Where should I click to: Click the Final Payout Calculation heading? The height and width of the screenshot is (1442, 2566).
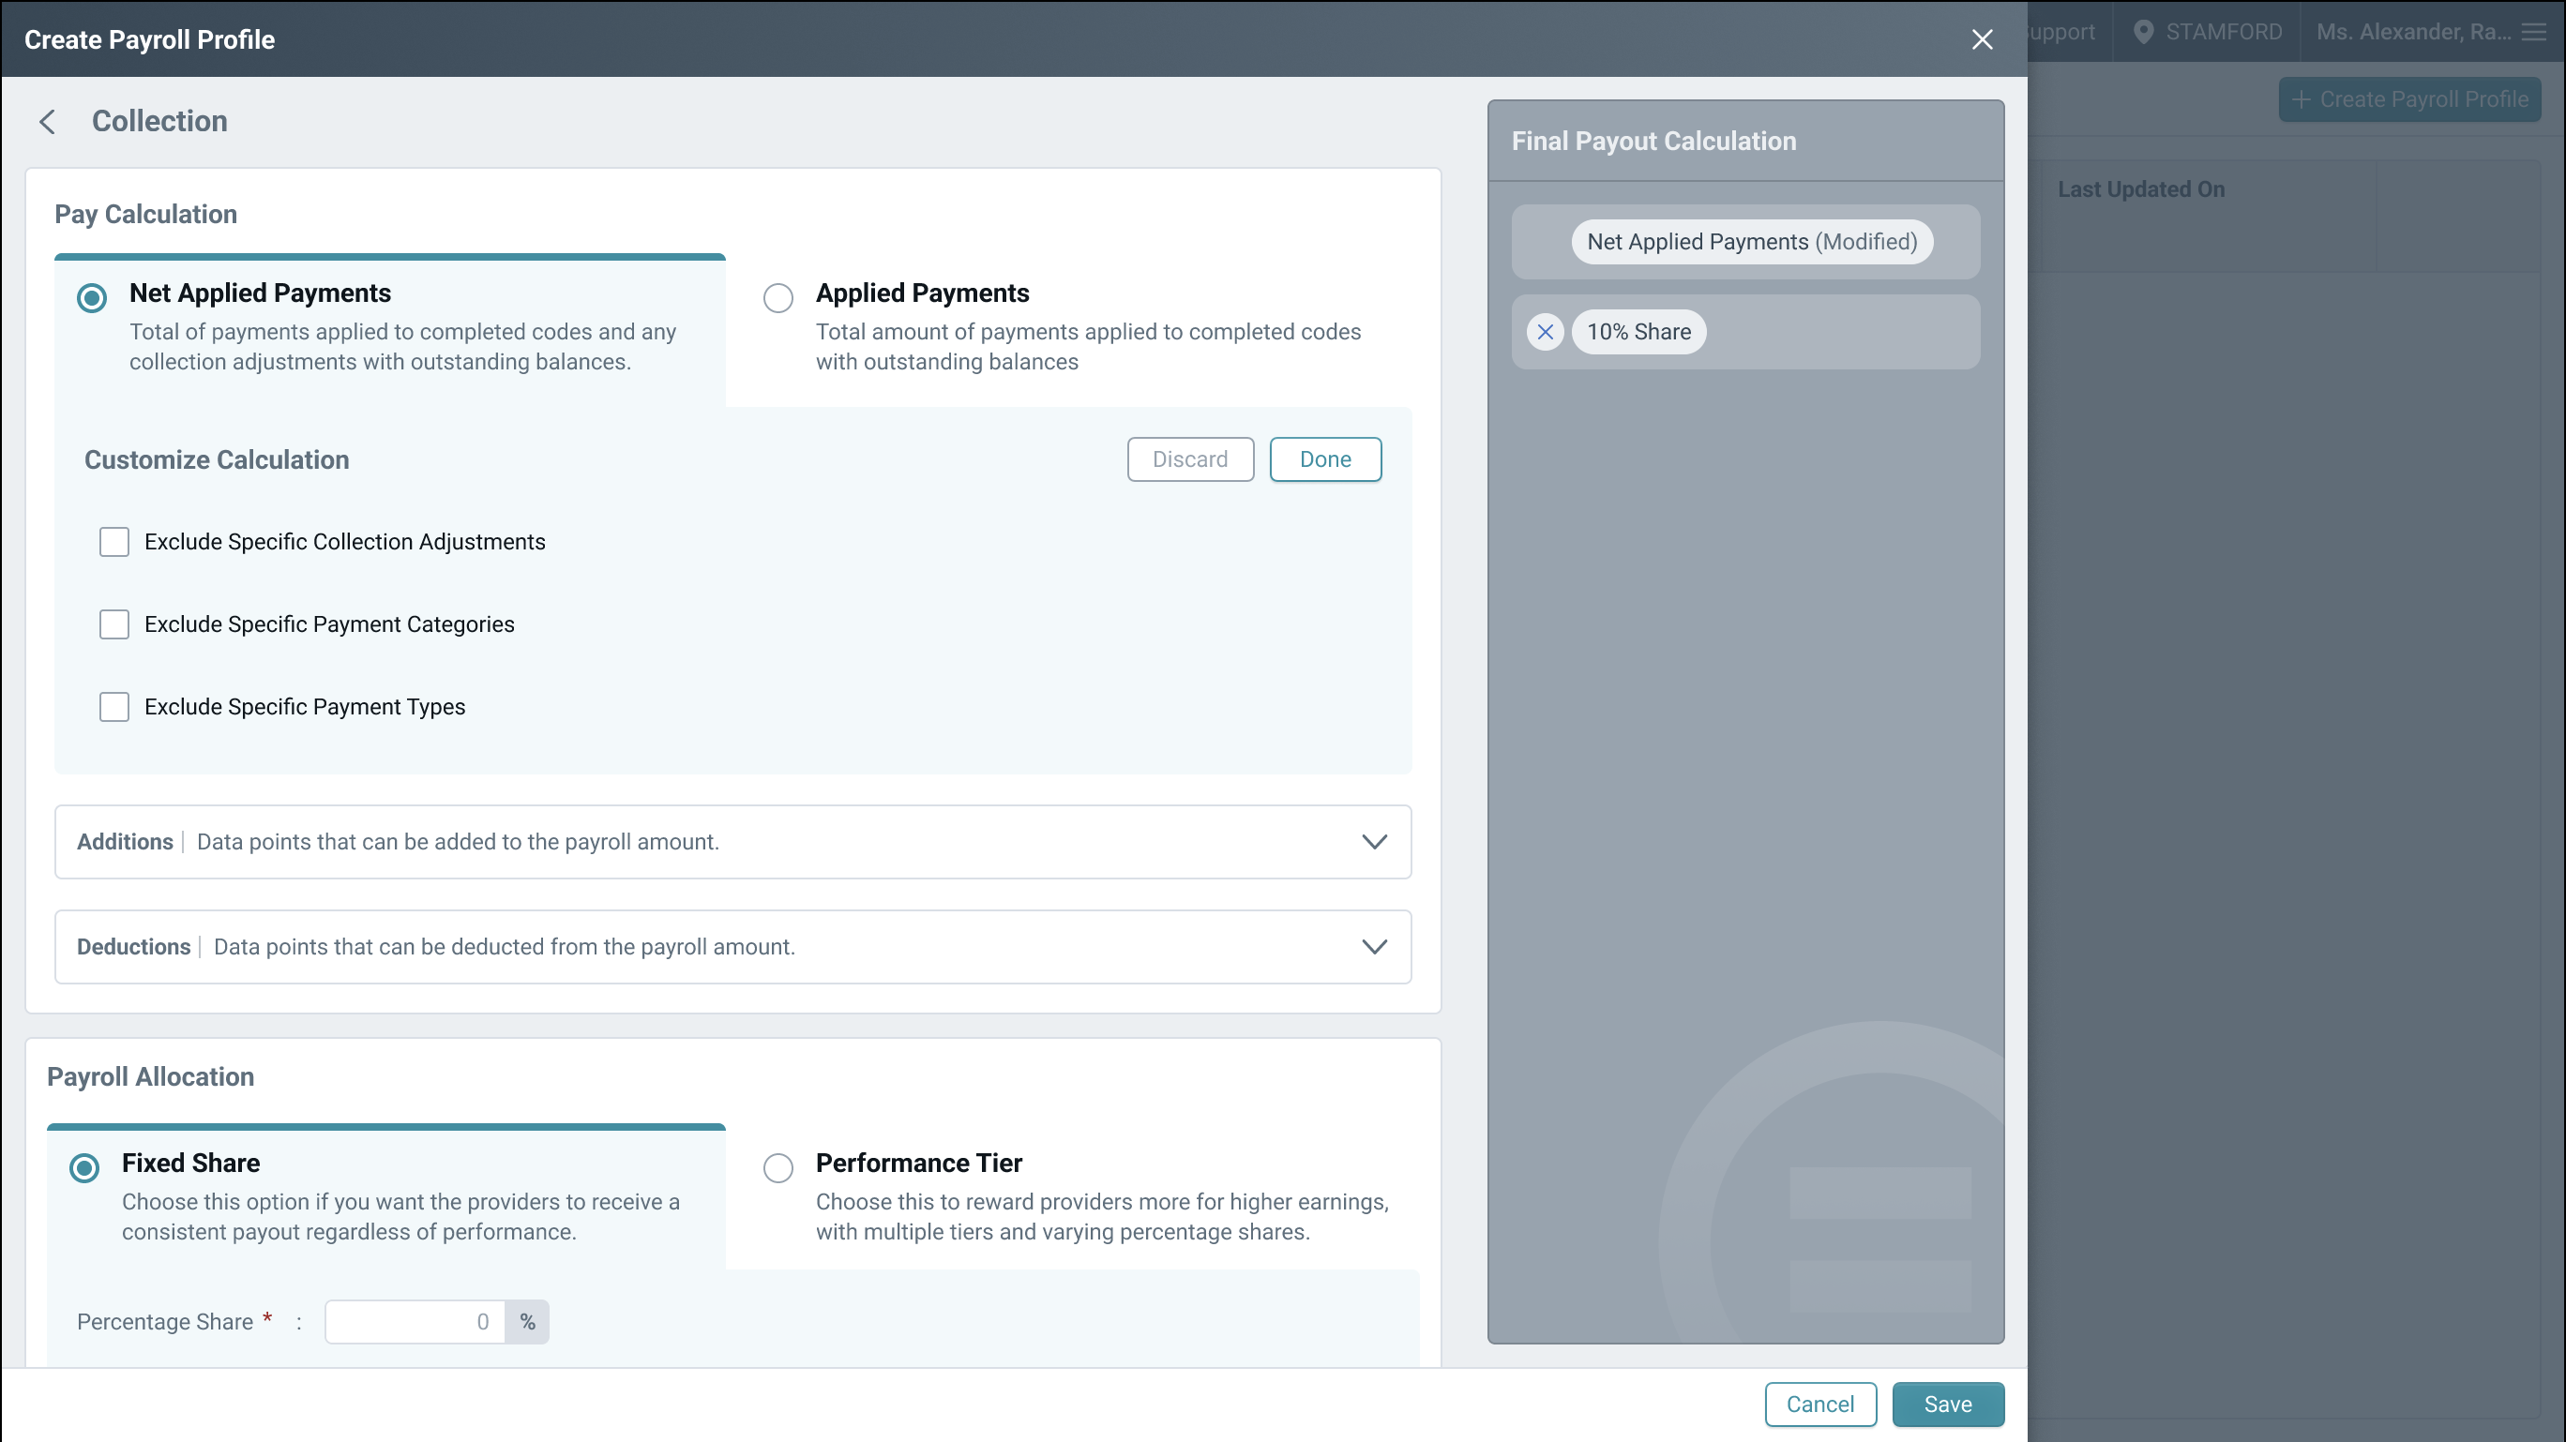[x=1653, y=142]
